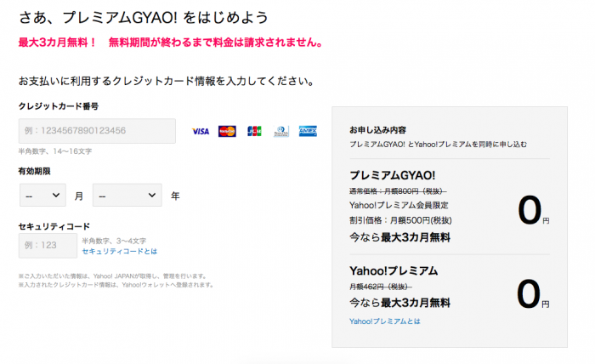
Task: Click the VISA card logo
Action: 201,131
